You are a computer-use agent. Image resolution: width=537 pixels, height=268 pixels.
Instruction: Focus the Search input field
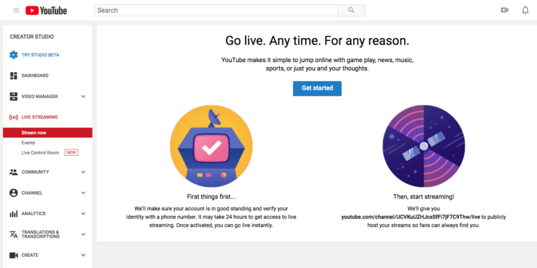pyautogui.click(x=216, y=11)
